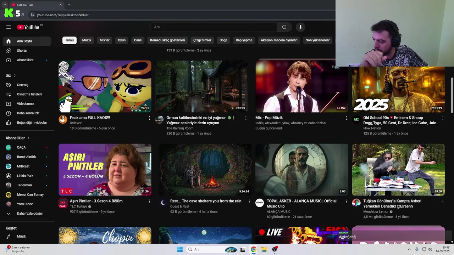Open options menu for Mix - Pop Müzik
This screenshot has width=454, height=255.
click(x=347, y=118)
